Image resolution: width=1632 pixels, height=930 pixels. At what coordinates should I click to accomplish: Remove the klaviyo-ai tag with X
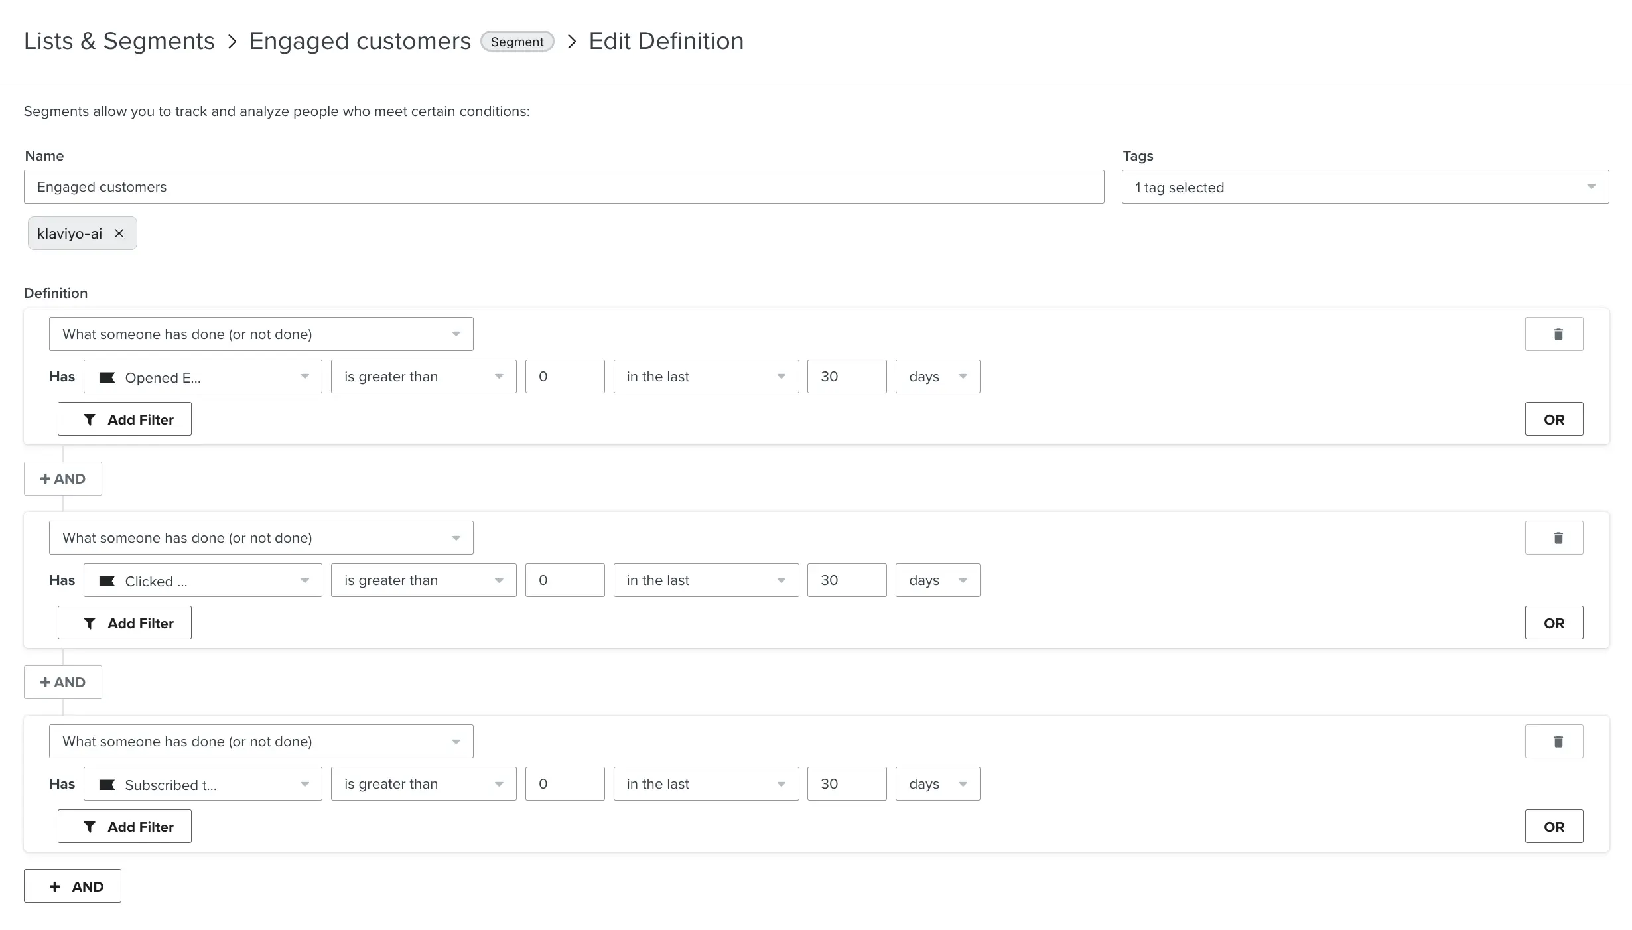[119, 233]
